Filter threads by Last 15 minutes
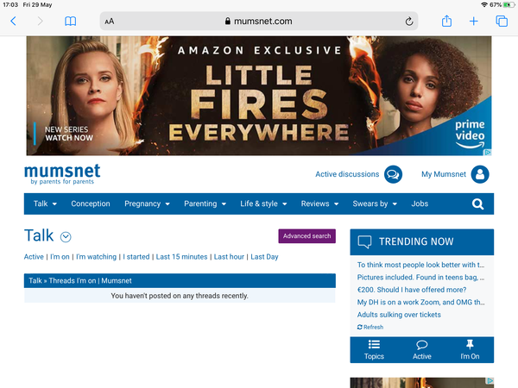This screenshot has height=388, width=518. point(181,257)
